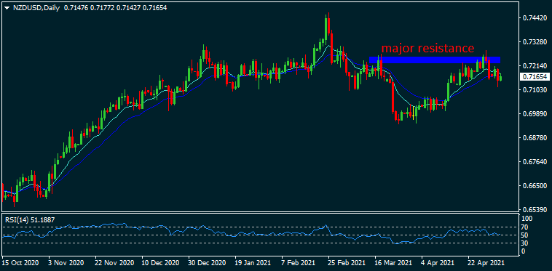Click the RSI(14) 51.1887 indicator label
552x271 pixels.
[x=30, y=219]
